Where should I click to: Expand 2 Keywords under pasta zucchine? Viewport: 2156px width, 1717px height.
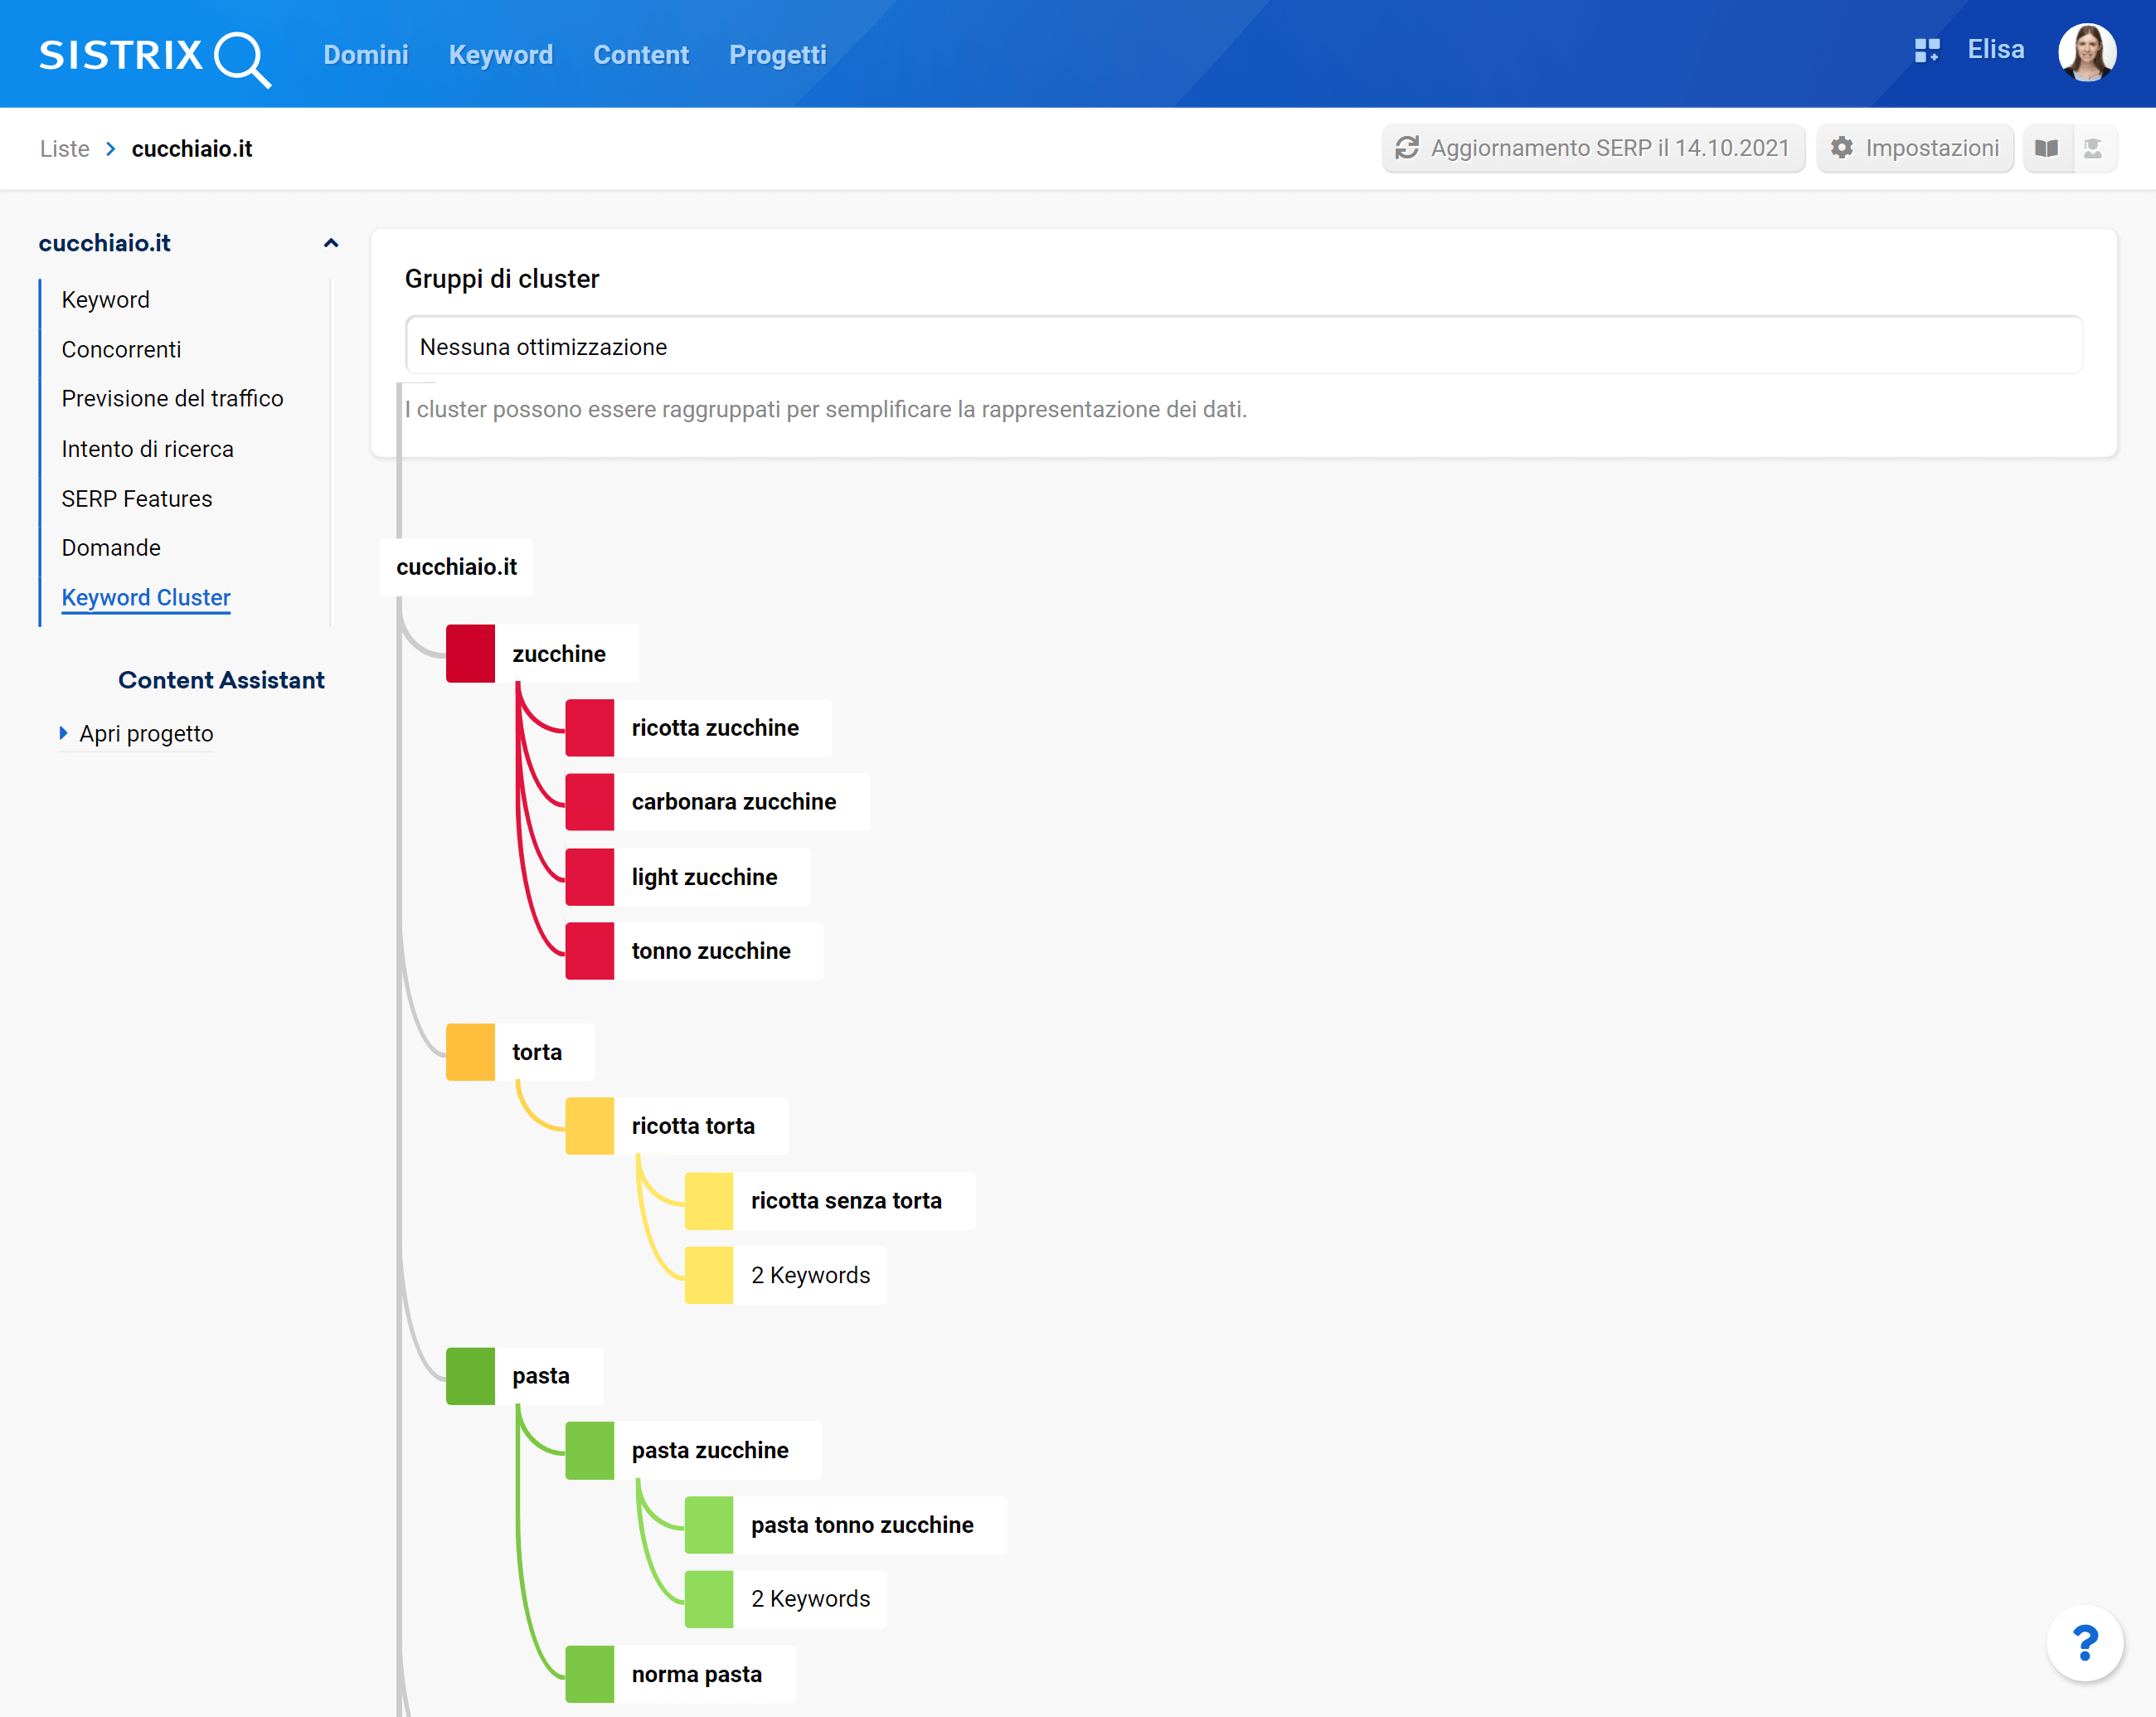point(811,1599)
